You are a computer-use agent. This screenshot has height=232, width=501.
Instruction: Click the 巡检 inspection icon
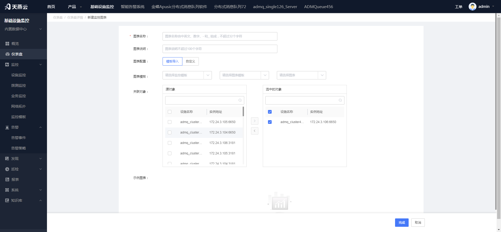click(x=7, y=169)
